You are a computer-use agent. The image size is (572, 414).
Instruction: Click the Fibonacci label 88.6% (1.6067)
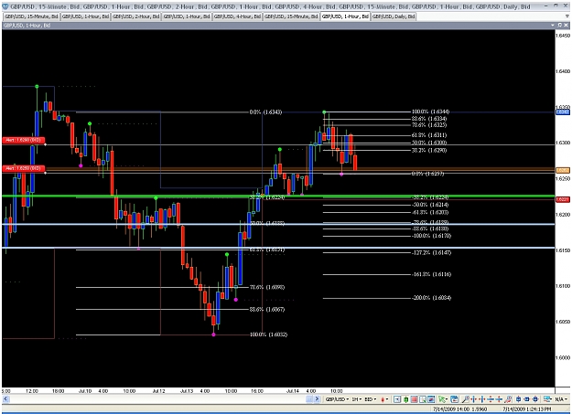click(267, 310)
